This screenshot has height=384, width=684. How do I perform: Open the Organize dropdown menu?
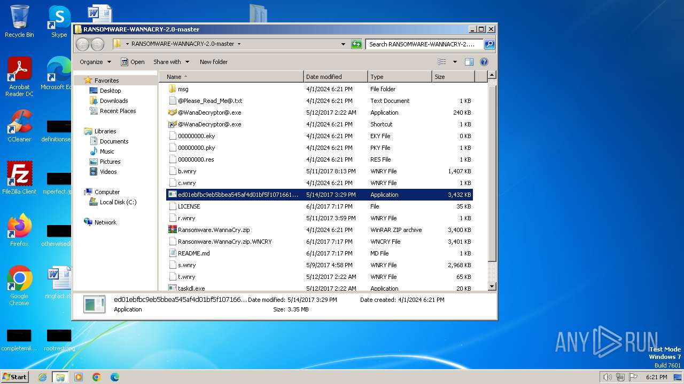point(95,62)
